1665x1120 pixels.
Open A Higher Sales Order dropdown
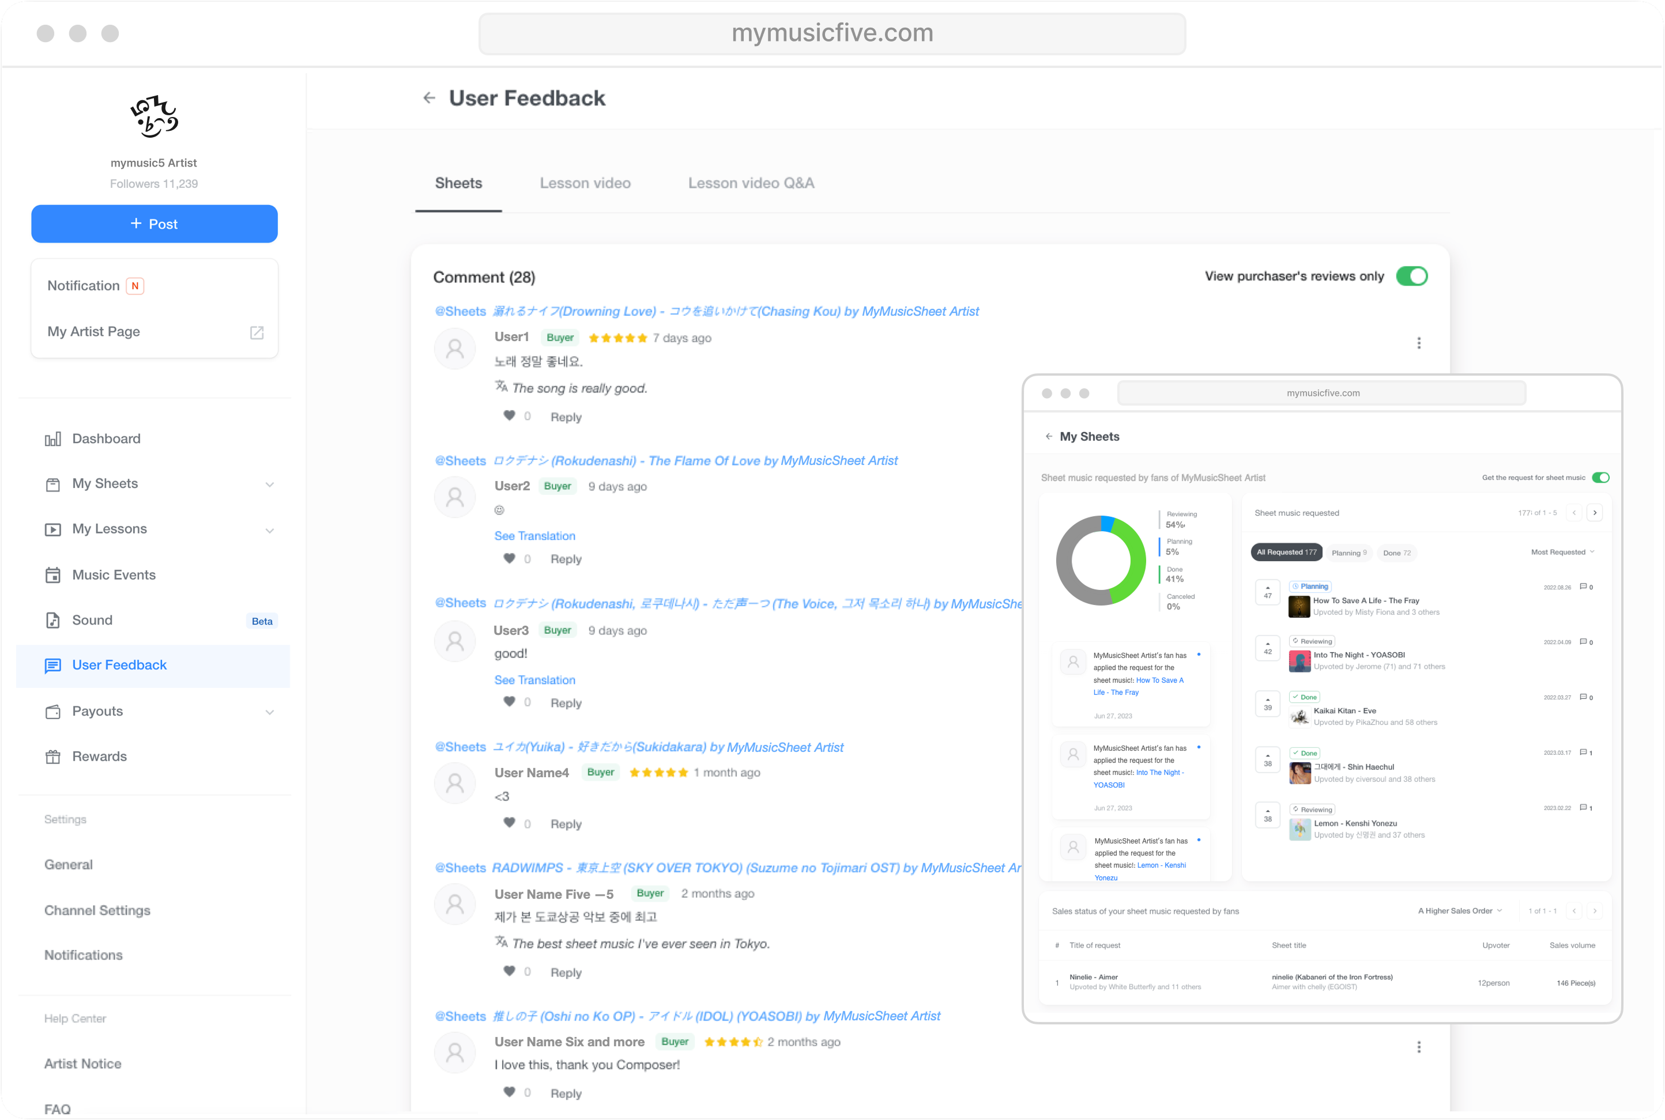[x=1459, y=911]
